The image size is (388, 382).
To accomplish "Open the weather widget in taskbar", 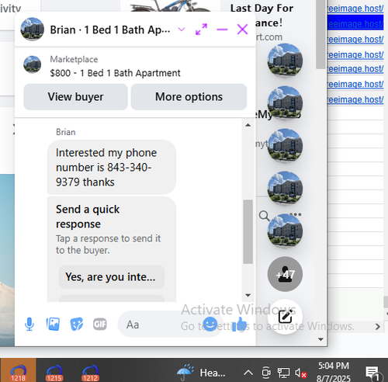I will point(202,373).
